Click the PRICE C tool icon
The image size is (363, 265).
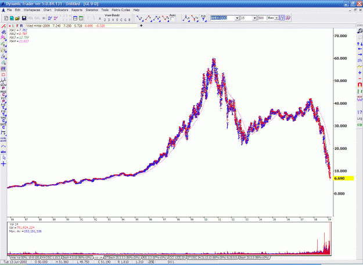pyautogui.click(x=3, y=93)
